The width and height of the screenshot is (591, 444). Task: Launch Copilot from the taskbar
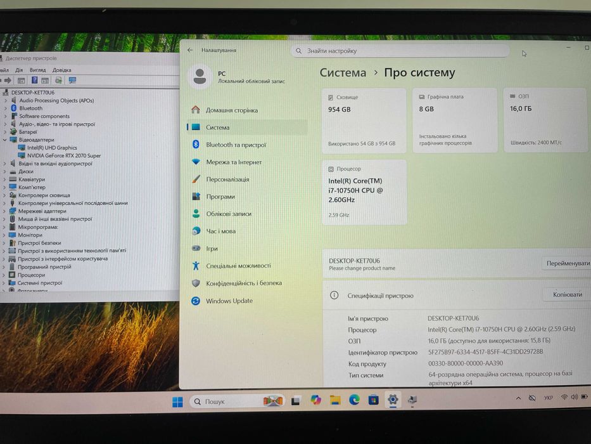[x=315, y=400]
